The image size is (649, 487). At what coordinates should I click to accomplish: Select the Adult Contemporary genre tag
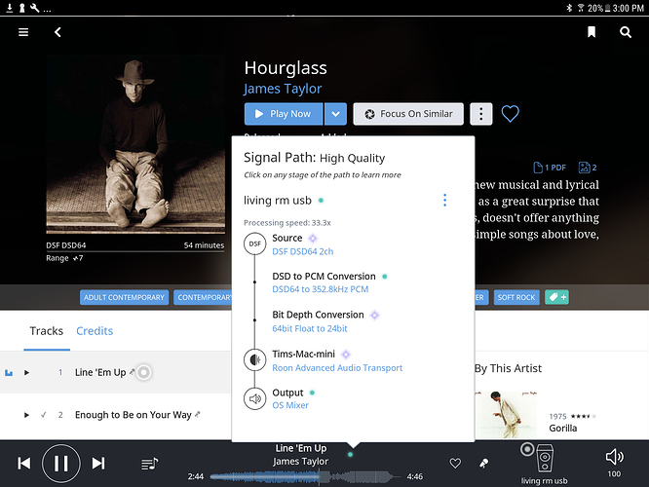point(124,297)
